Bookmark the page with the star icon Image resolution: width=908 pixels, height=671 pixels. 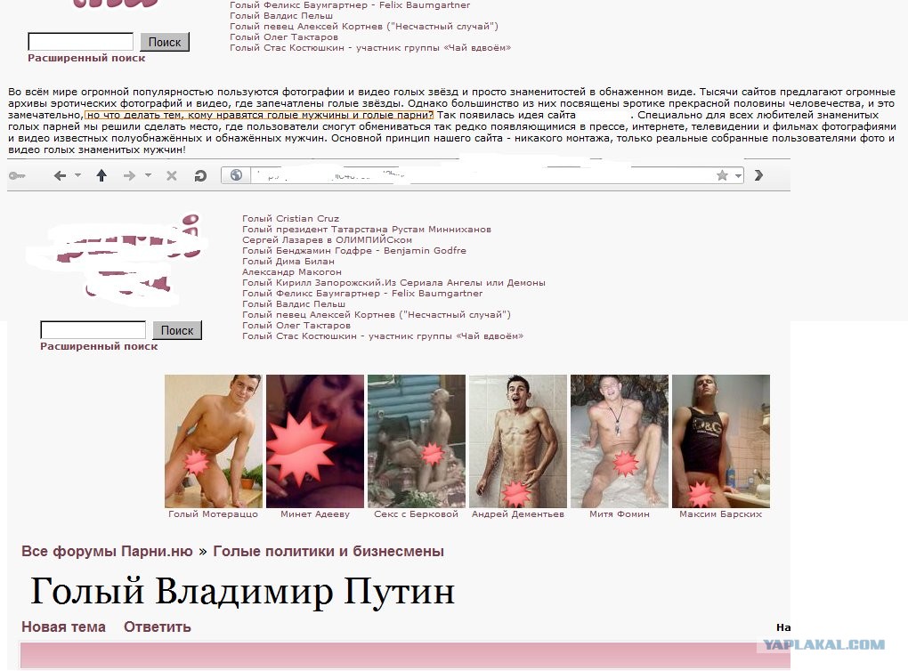coord(722,174)
